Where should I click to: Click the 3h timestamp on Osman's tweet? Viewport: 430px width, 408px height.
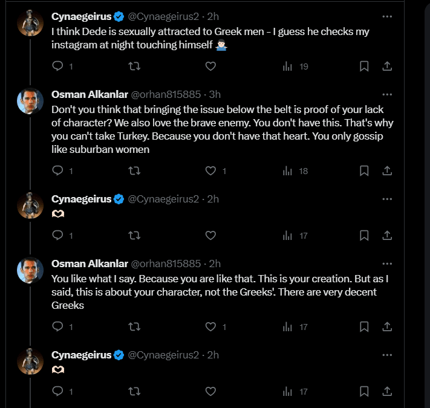[215, 94]
